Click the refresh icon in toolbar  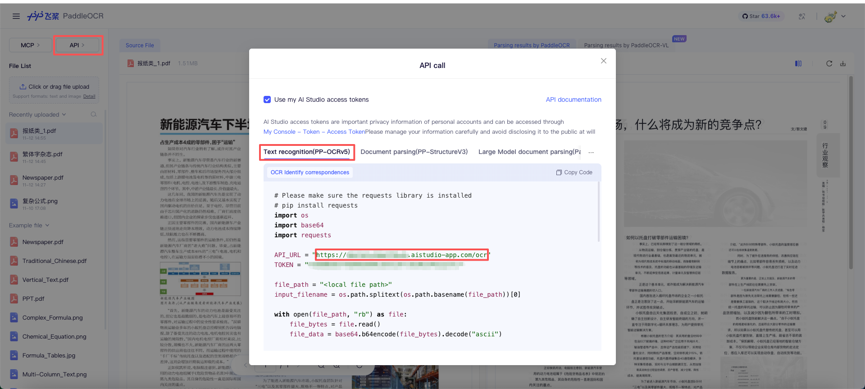pyautogui.click(x=829, y=63)
